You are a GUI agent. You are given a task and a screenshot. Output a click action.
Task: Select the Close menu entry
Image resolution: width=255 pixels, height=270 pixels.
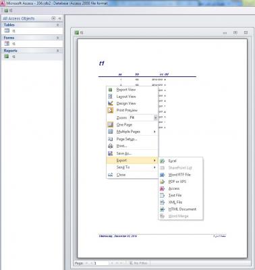[x=132, y=175]
